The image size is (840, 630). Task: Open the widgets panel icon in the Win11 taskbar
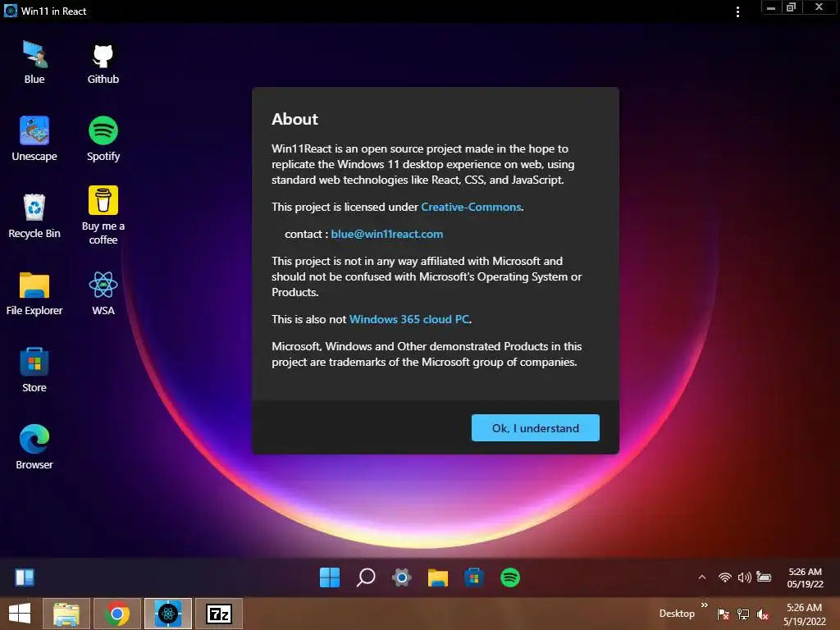click(25, 577)
